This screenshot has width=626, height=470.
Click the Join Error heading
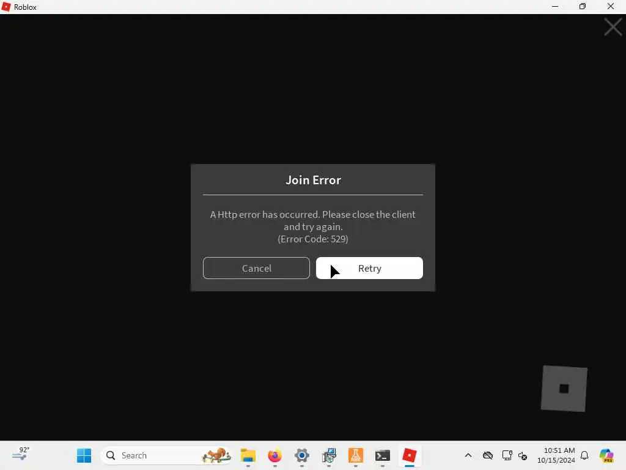(313, 181)
